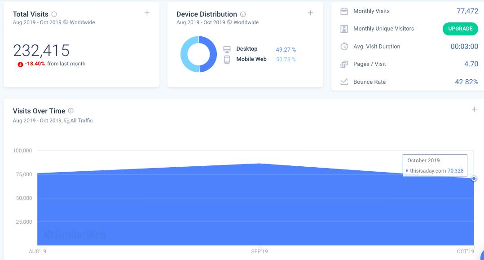Expand Device Distribution card with plus button

(310, 13)
